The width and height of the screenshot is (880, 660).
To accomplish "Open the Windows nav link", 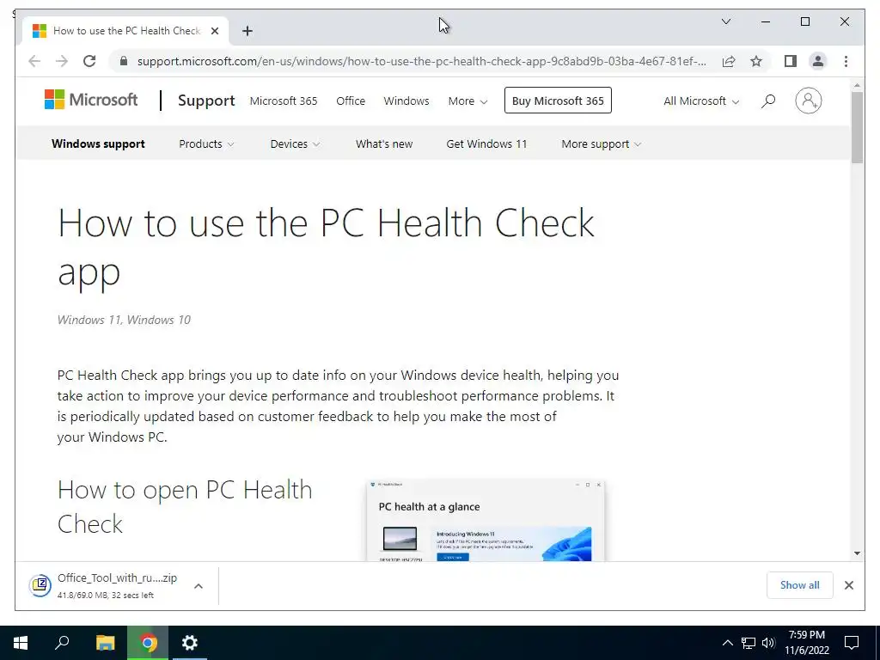I will coord(406,101).
